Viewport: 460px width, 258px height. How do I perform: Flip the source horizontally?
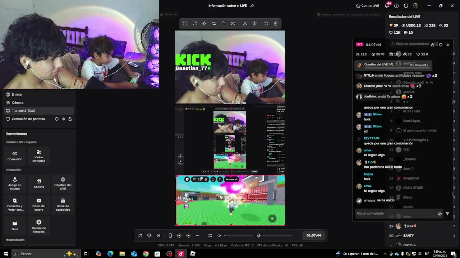233,24
